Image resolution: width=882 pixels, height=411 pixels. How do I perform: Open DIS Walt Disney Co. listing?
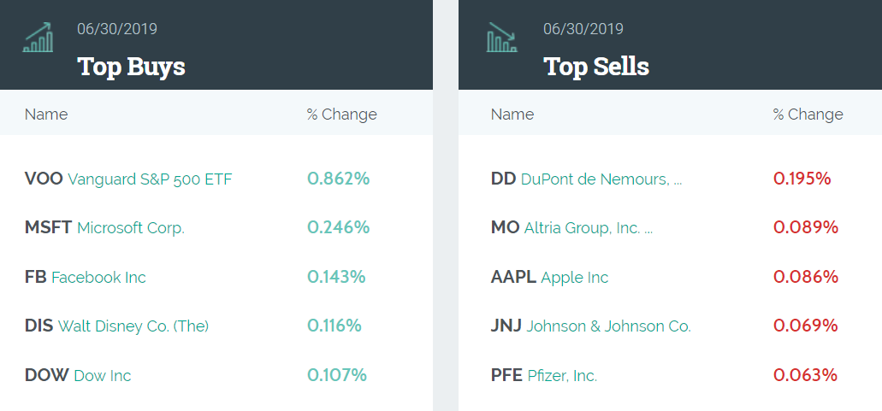tap(116, 326)
